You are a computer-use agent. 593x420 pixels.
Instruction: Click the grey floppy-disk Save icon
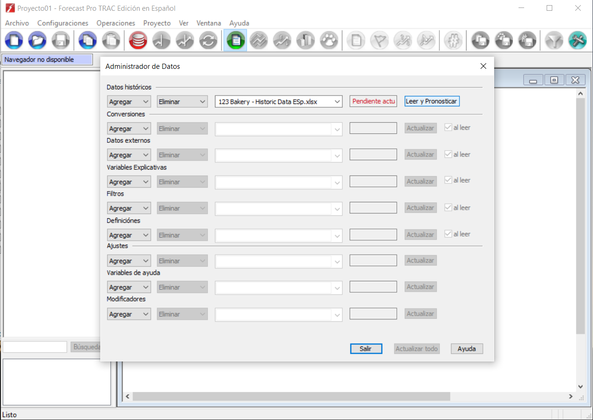[61, 41]
